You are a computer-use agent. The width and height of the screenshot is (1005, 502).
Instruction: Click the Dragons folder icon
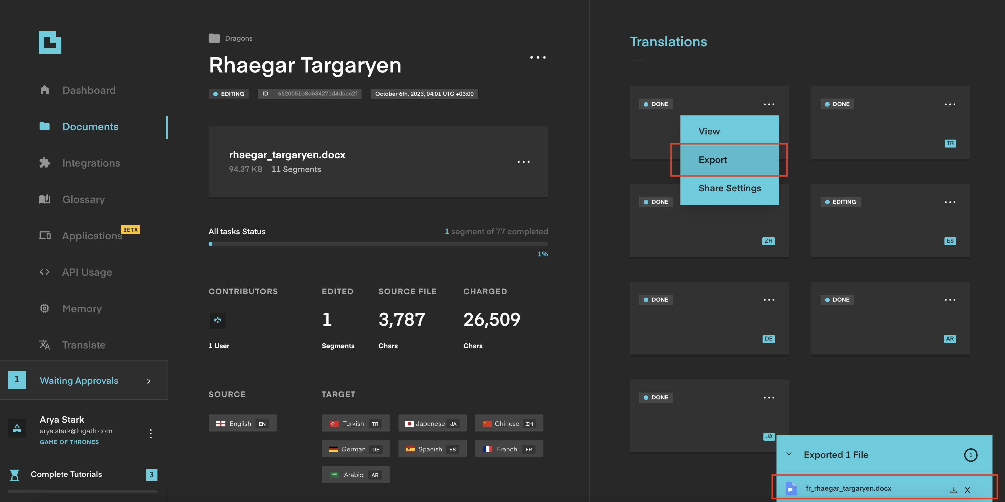coord(214,38)
